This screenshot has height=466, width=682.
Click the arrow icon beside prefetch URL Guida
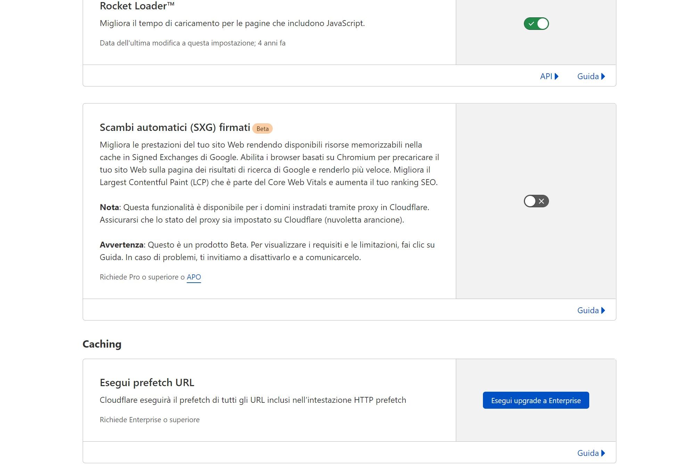point(603,453)
